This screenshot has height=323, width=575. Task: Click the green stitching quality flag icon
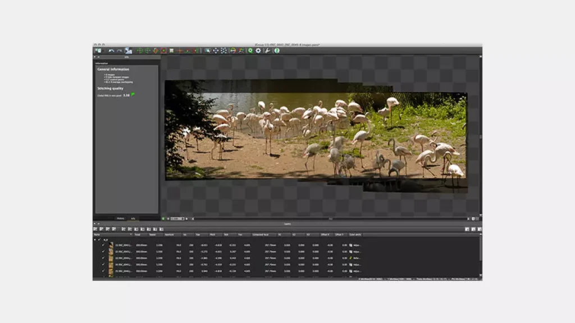pyautogui.click(x=133, y=94)
